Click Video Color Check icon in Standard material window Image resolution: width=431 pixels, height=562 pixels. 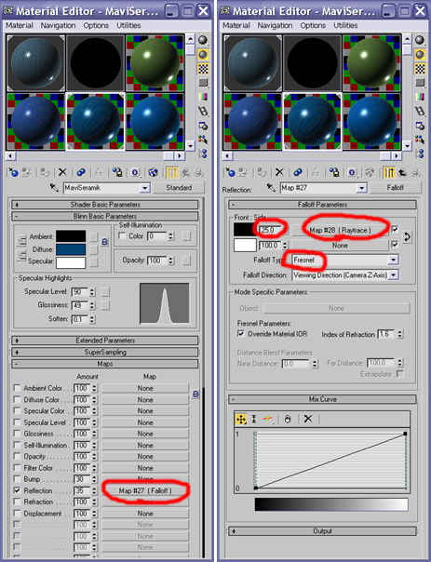(x=203, y=97)
